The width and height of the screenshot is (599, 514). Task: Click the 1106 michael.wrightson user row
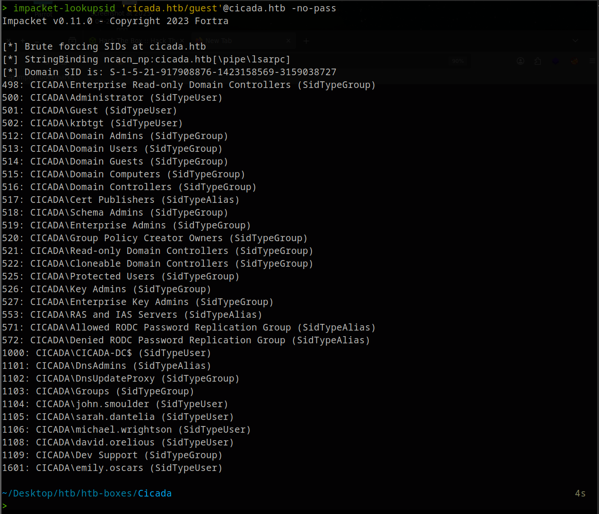point(126,429)
